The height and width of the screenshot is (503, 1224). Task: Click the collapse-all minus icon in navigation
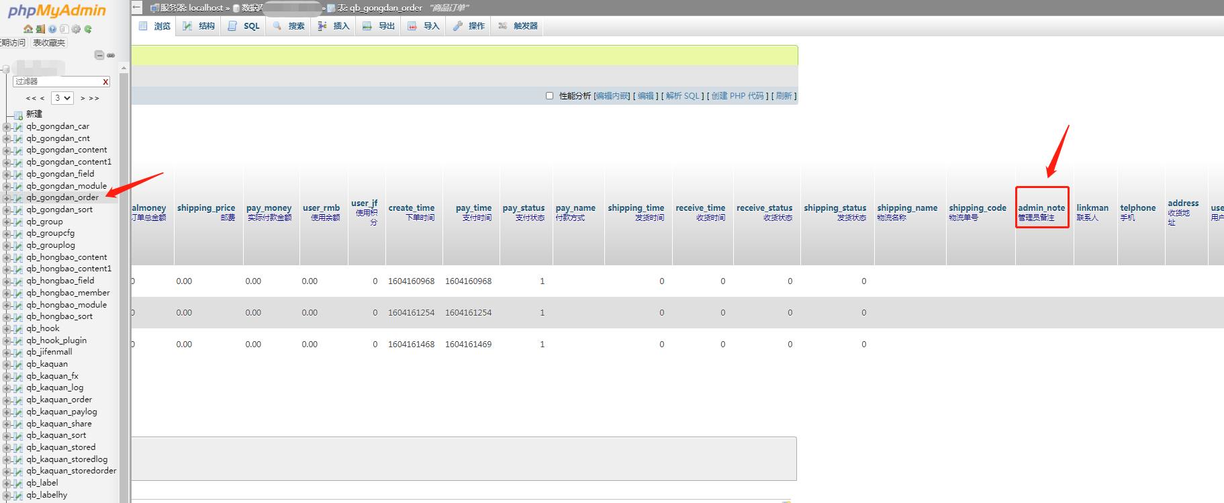click(99, 55)
